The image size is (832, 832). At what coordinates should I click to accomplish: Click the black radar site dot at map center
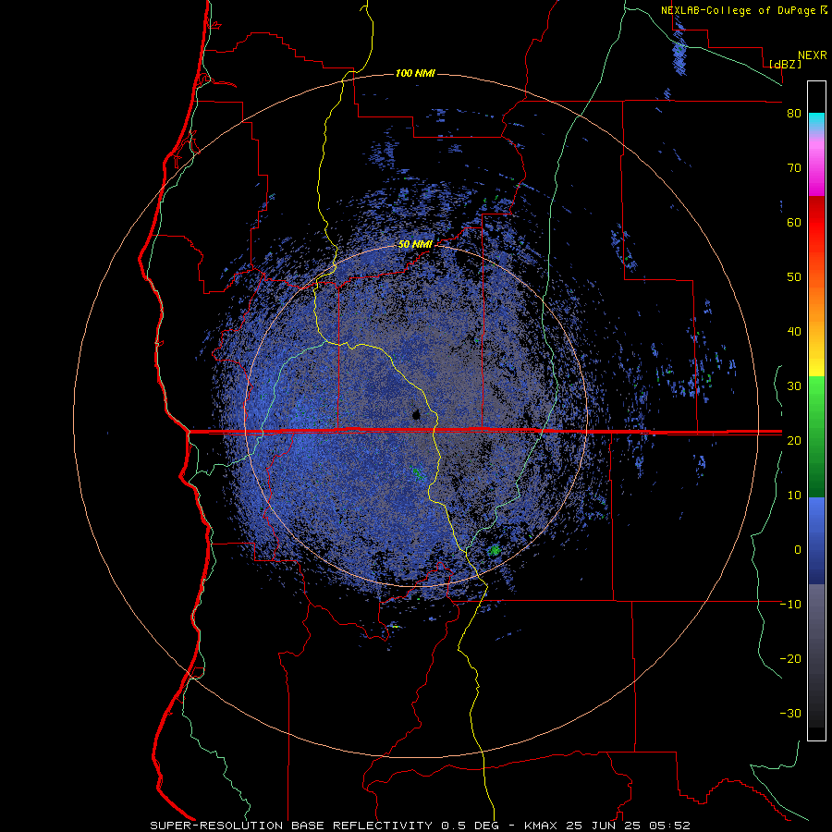pos(416,414)
